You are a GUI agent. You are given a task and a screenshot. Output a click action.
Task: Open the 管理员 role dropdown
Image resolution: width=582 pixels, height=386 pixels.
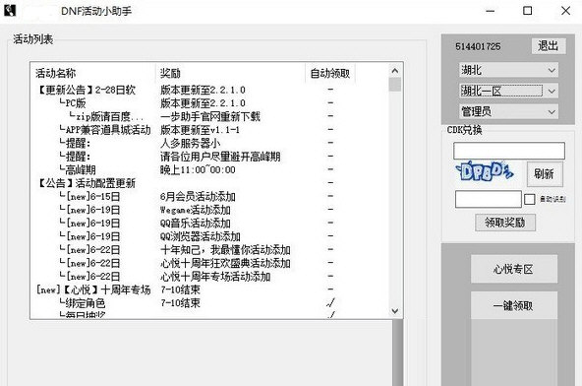pos(508,111)
